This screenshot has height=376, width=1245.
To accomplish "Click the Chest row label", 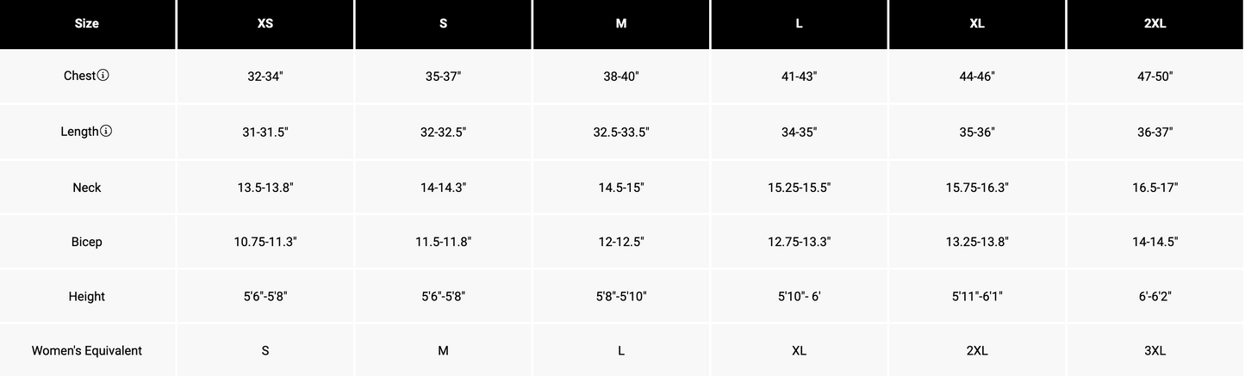I will [x=79, y=76].
